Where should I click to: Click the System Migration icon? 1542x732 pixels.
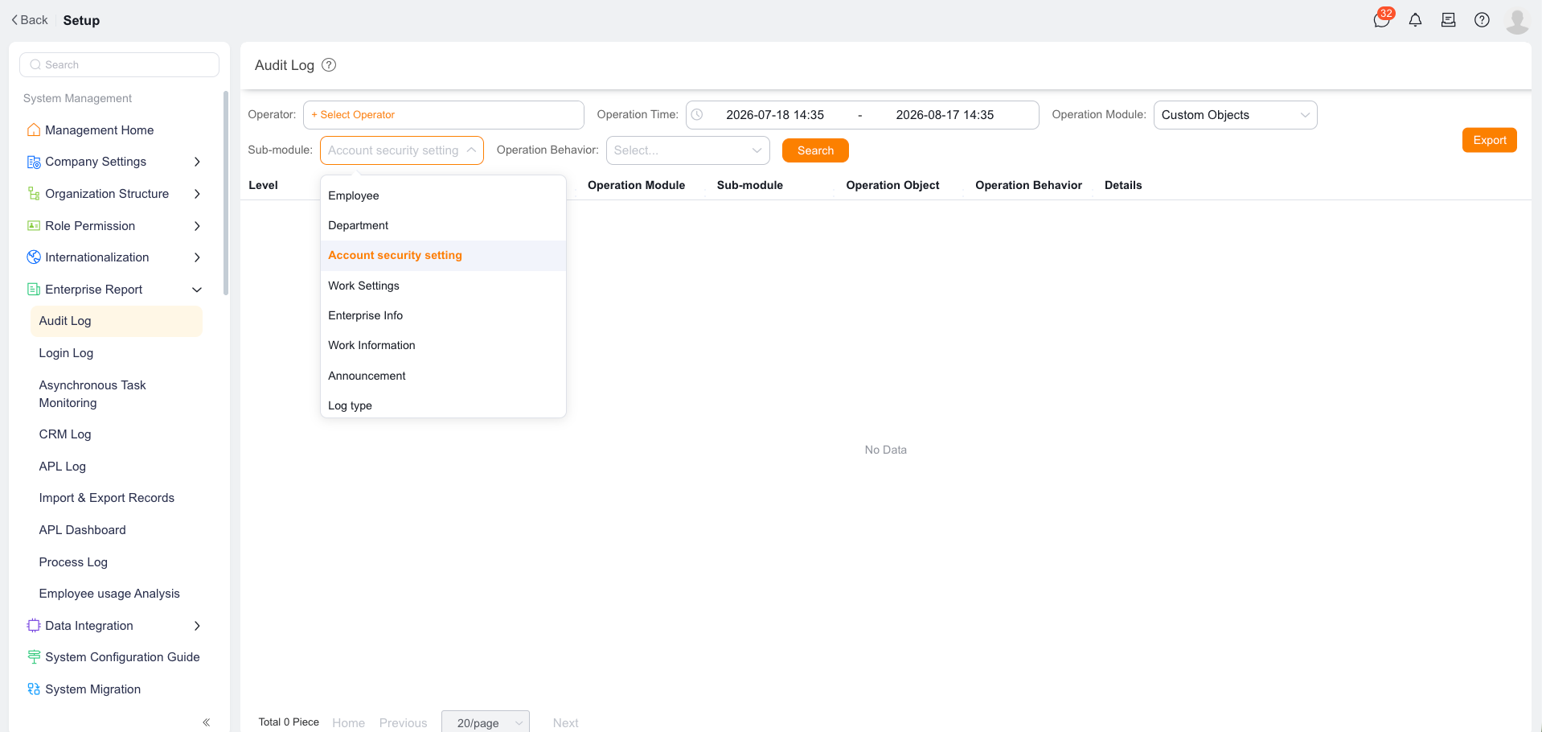(34, 689)
